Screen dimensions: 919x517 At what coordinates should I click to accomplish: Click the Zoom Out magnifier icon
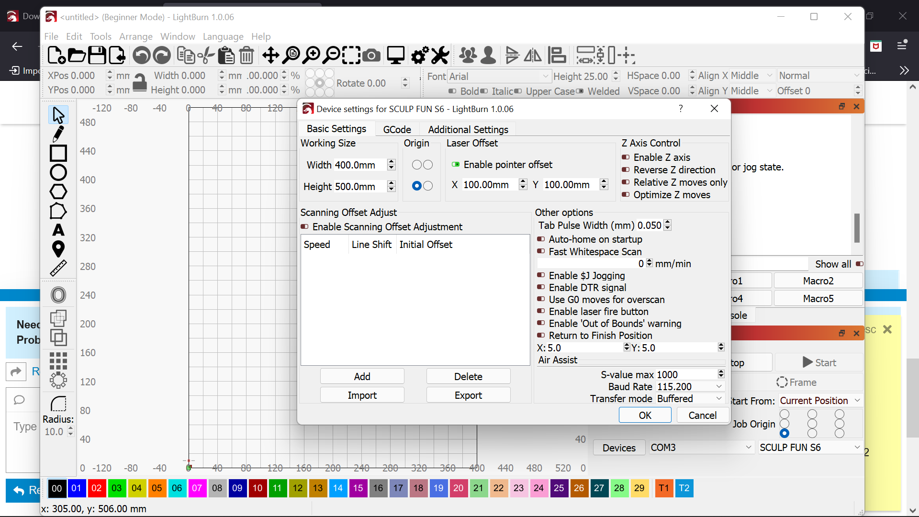[x=331, y=56]
